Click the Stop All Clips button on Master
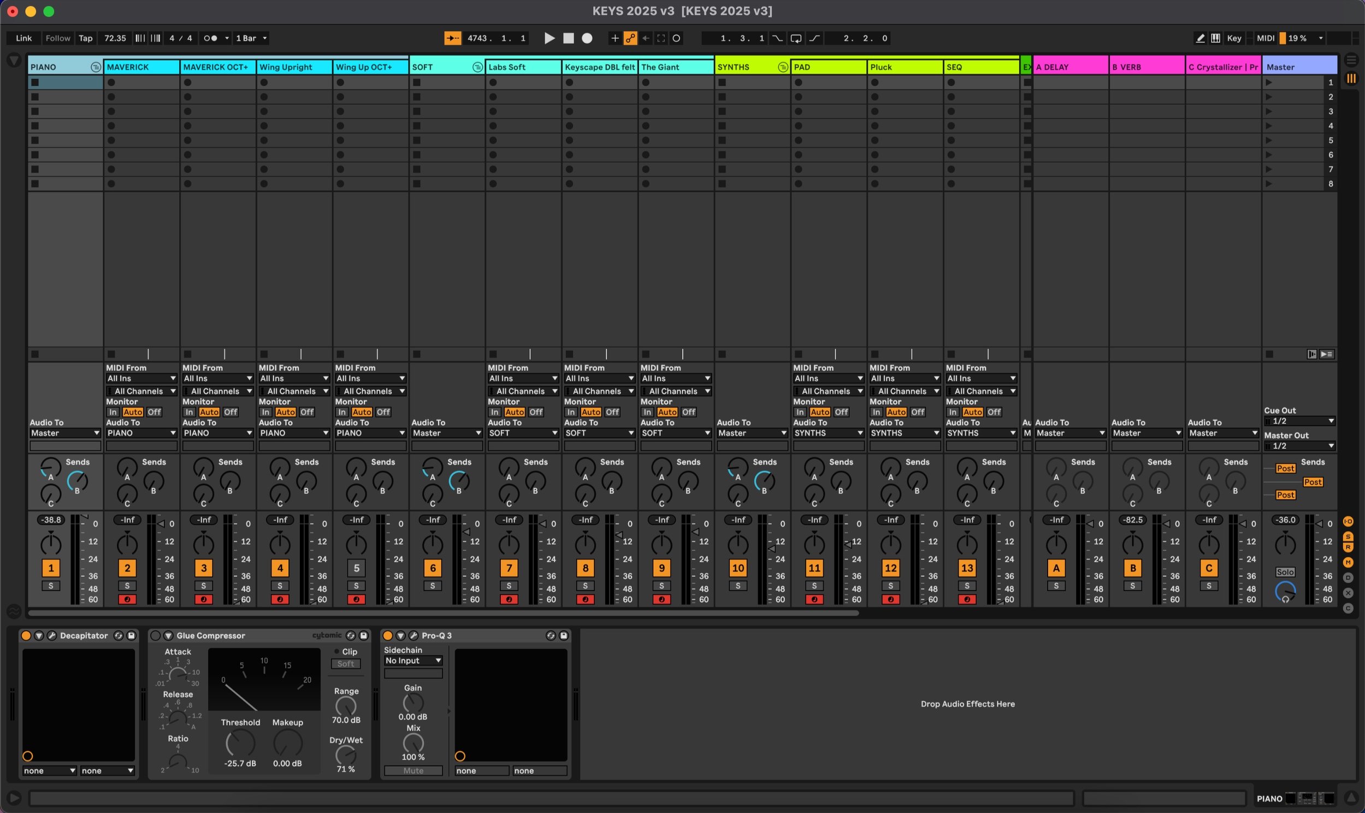This screenshot has height=813, width=1365. point(1270,355)
